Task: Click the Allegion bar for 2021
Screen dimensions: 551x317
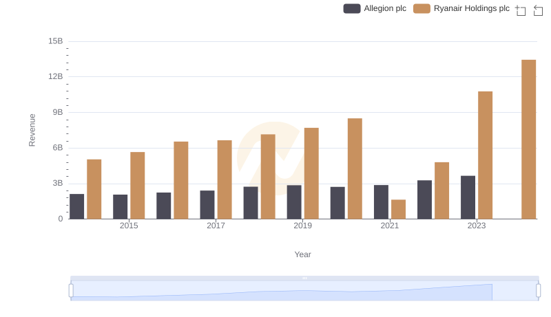Action: tap(381, 202)
